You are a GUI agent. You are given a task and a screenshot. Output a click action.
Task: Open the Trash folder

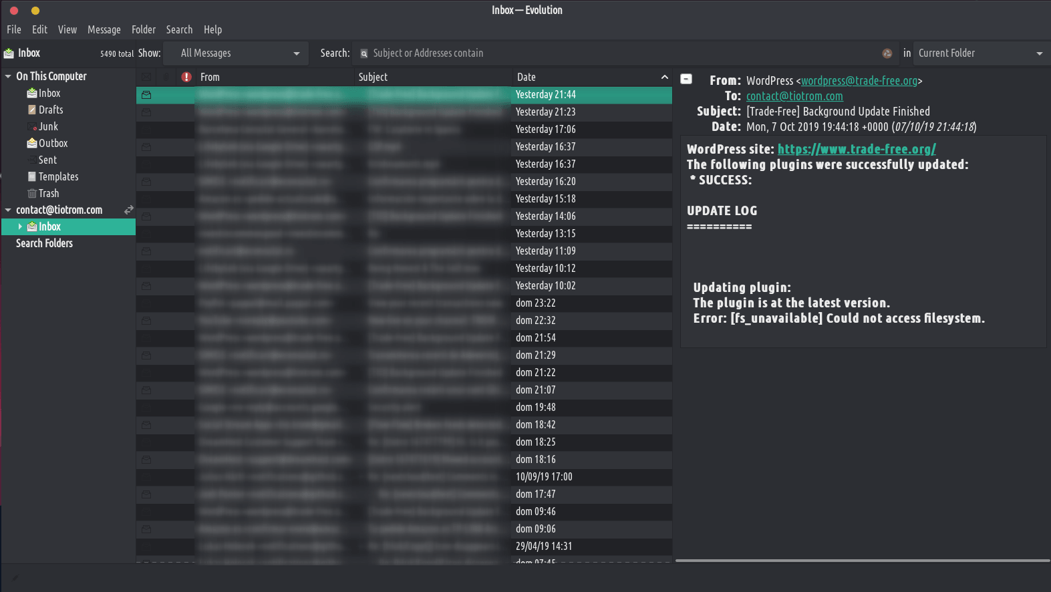pos(48,194)
